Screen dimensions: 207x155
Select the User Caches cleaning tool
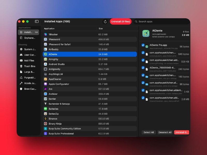click(x=28, y=55)
